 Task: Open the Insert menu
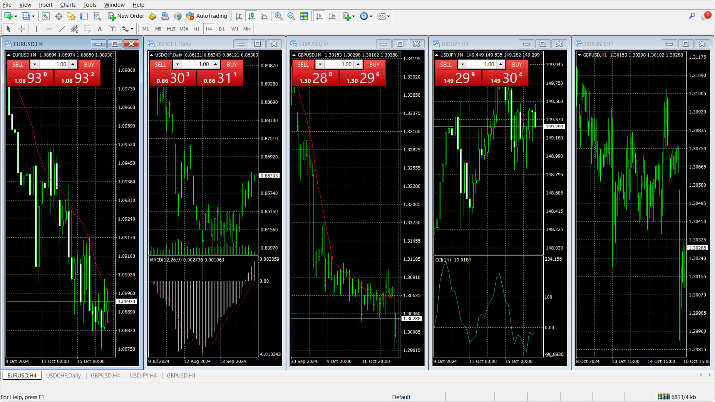tap(46, 5)
